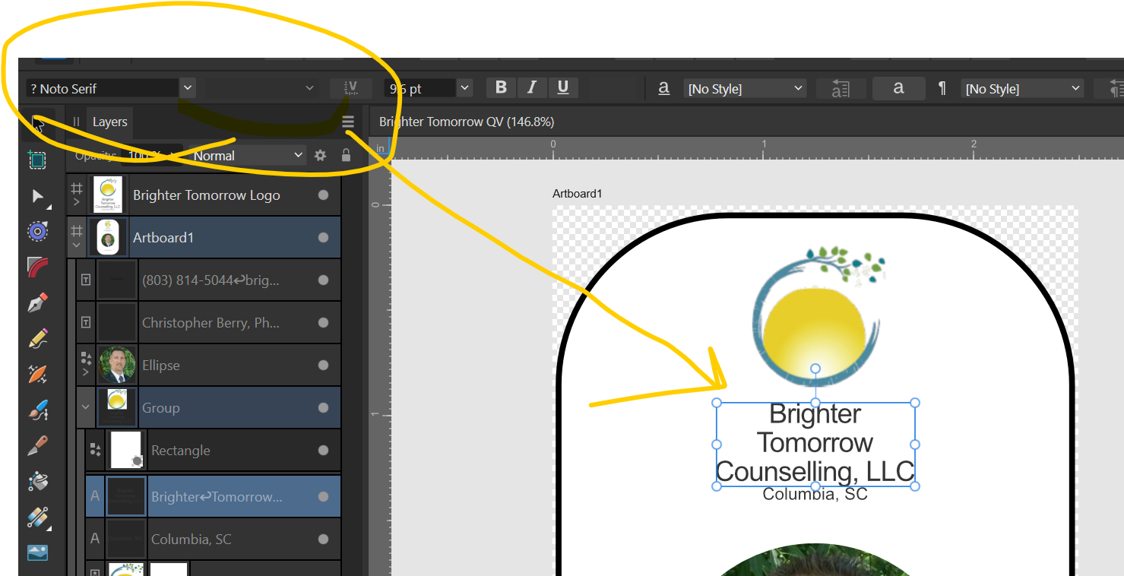Click the underlined 'a' character icon

click(663, 88)
